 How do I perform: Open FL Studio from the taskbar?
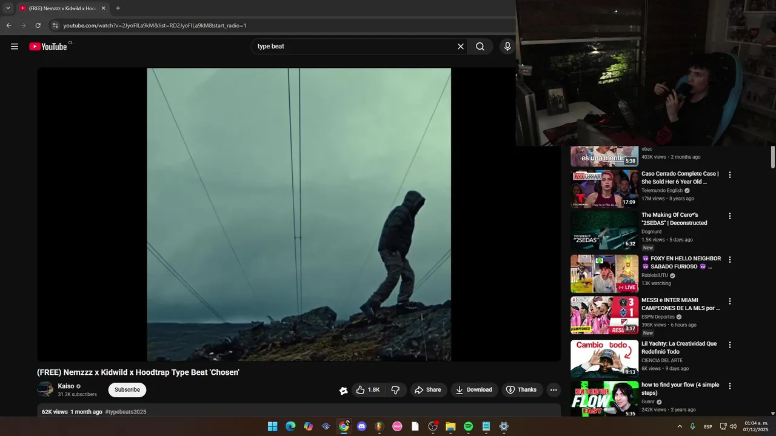pyautogui.click(x=380, y=426)
